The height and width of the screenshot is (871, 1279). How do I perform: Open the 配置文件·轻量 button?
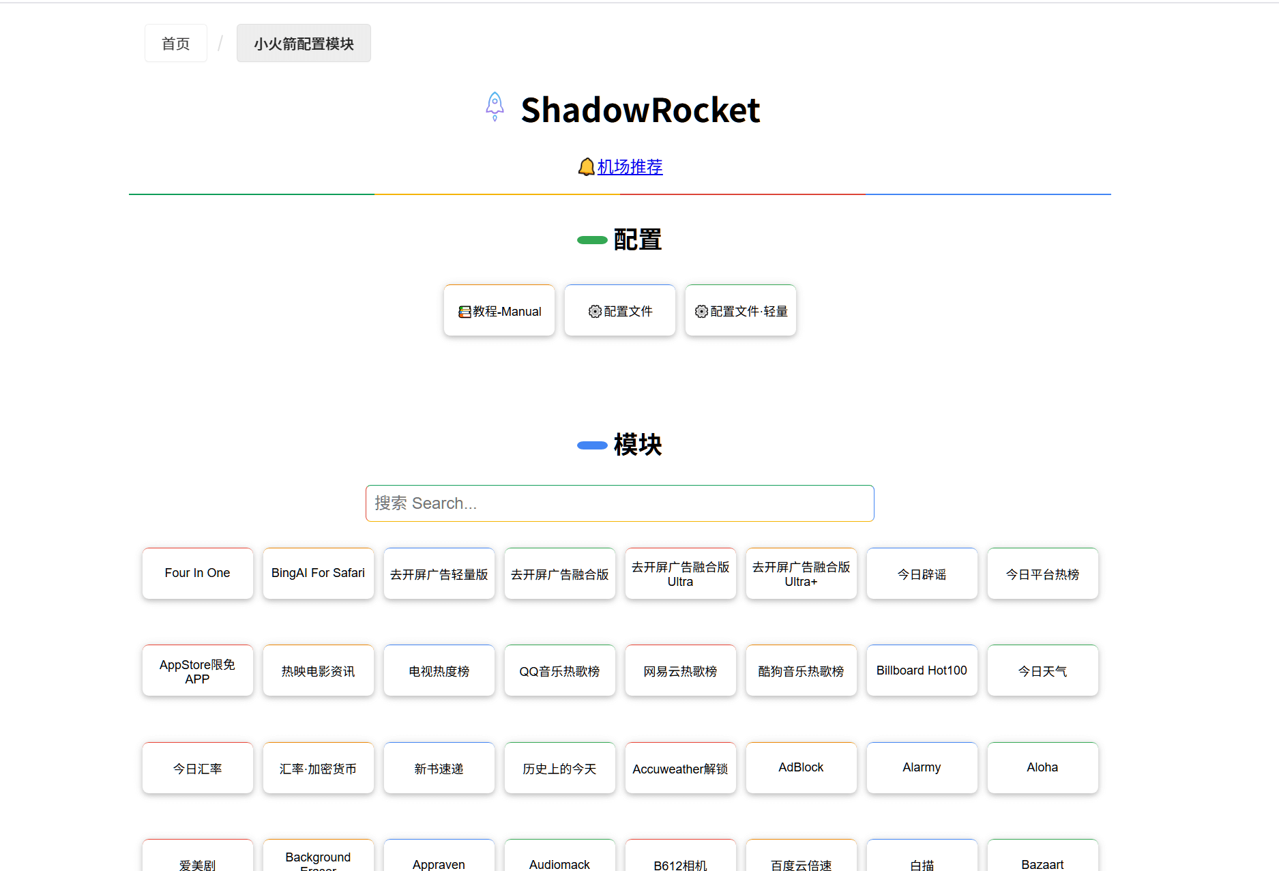tap(741, 311)
